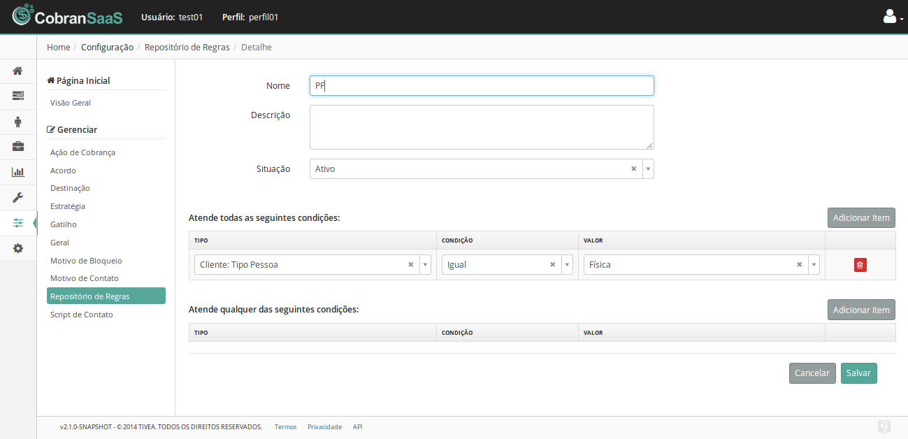The height and width of the screenshot is (439, 908).
Task: Expand the Situação dropdown arrow
Action: click(648, 169)
